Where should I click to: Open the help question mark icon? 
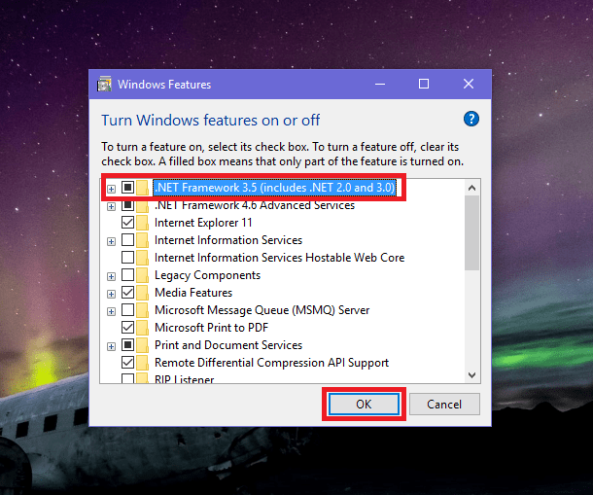pos(471,119)
